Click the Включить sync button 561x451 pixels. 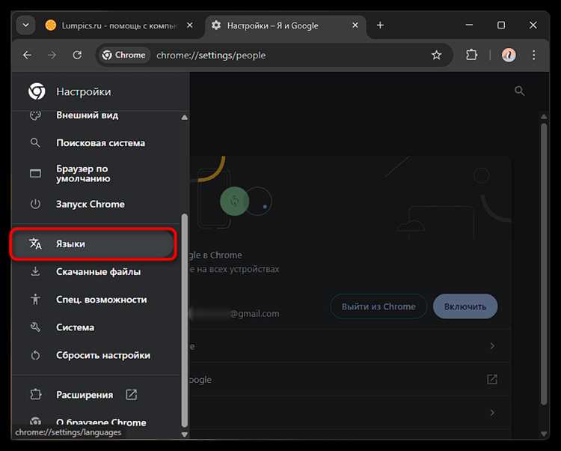tap(465, 306)
